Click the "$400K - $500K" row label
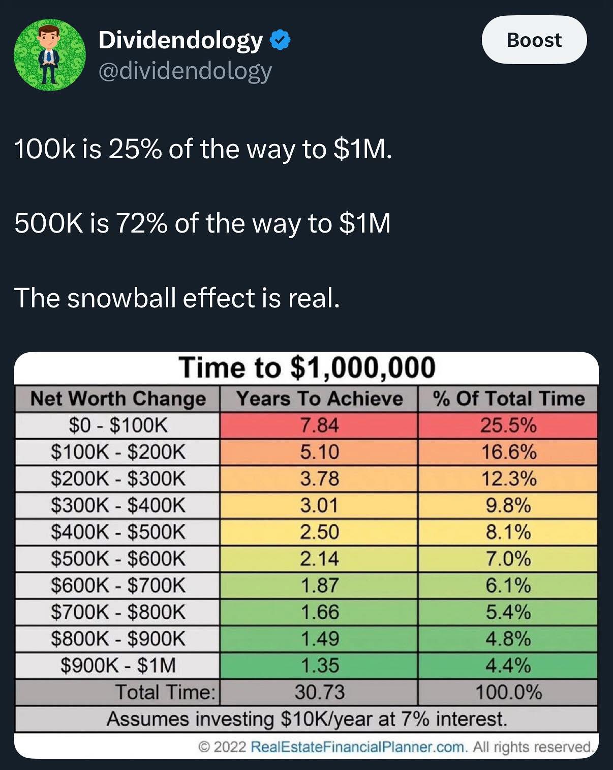 (x=118, y=532)
